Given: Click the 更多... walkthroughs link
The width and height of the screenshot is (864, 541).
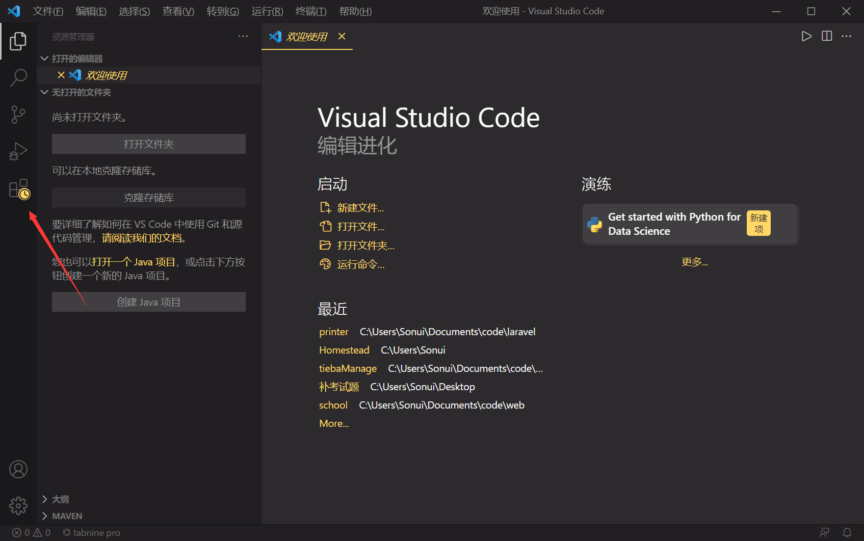Looking at the screenshot, I should pos(695,262).
